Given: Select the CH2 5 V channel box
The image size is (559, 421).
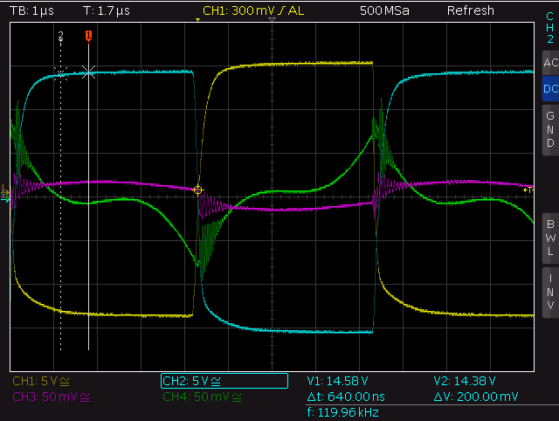Looking at the screenshot, I should 224,381.
